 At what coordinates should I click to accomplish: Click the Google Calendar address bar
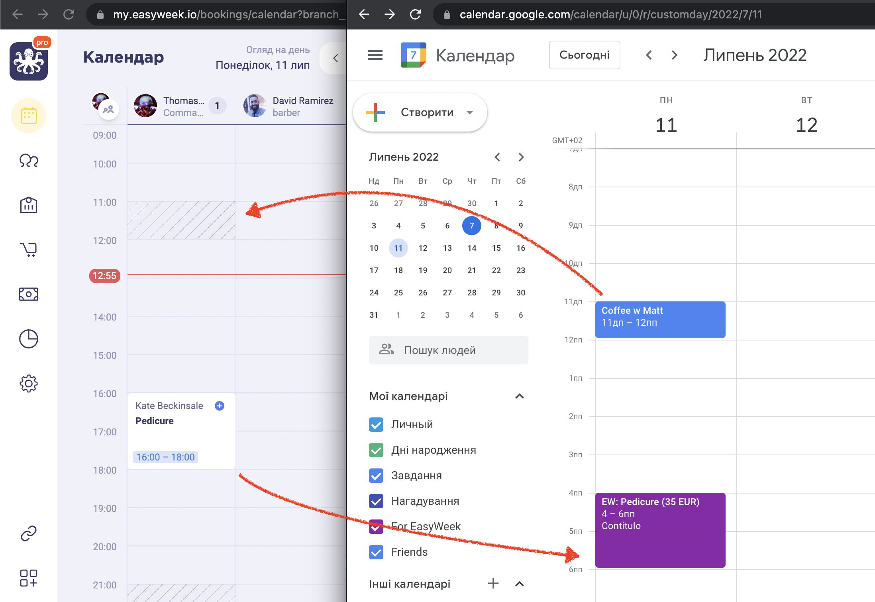(653, 14)
